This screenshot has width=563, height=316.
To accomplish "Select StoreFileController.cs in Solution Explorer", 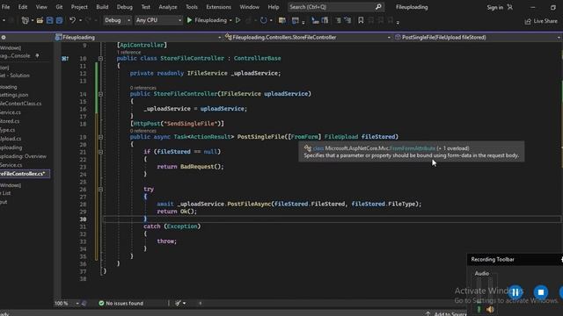I will click(x=24, y=174).
